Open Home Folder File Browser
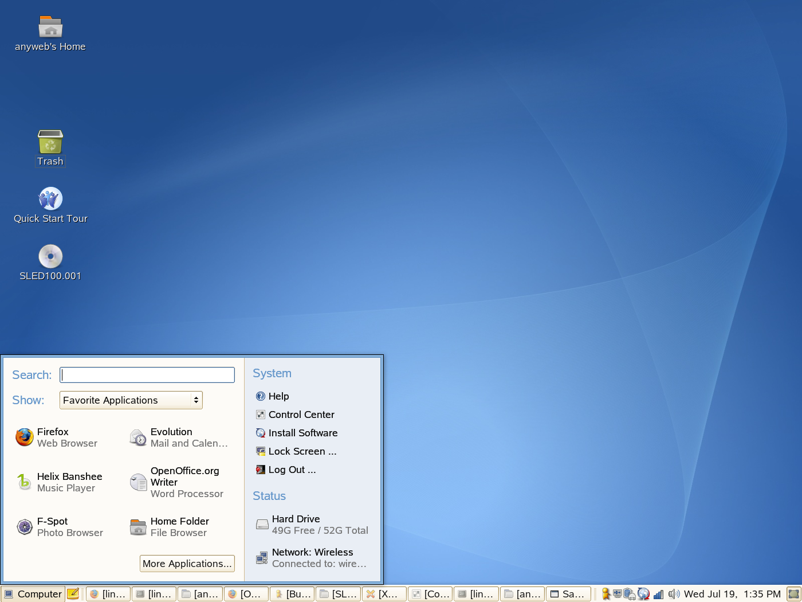 (x=170, y=527)
